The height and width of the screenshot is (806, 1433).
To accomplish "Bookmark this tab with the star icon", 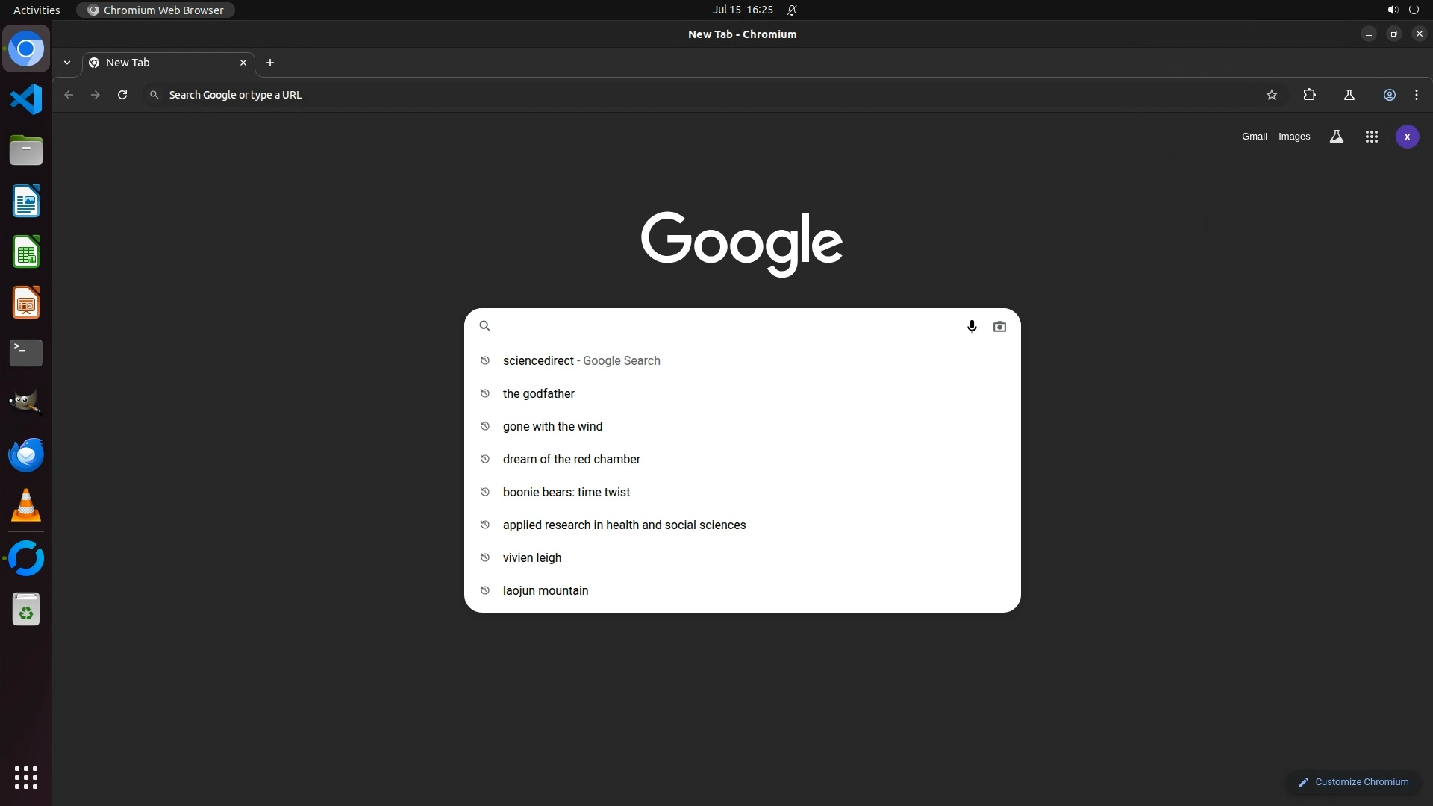I will click(x=1272, y=95).
